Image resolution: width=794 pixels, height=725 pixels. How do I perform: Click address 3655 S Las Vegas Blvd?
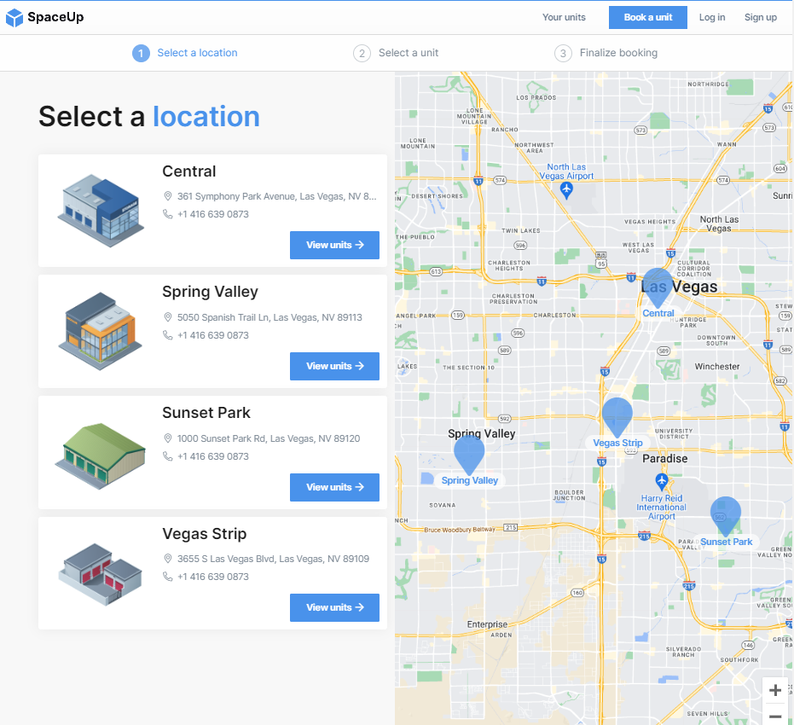tap(273, 559)
